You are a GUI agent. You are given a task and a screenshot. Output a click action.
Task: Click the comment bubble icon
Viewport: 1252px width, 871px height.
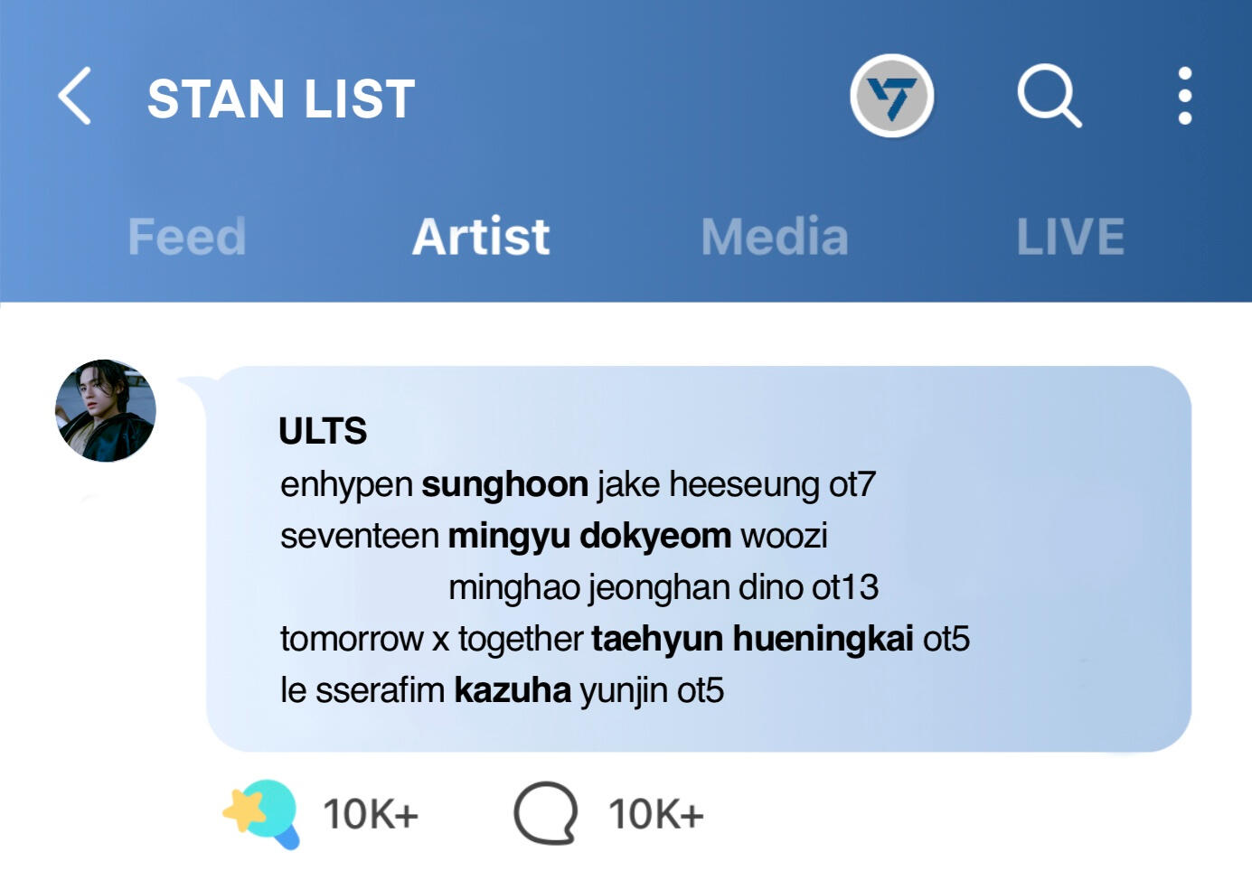[x=545, y=813]
